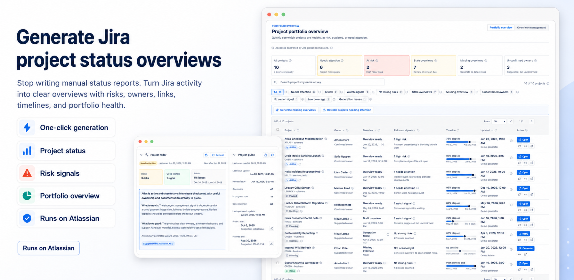Click external-link icon in Atlas Checkout Modernization row
This screenshot has height=280, width=574.
point(532,146)
